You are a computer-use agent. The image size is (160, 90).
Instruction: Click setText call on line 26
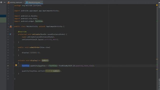(x=41, y=71)
